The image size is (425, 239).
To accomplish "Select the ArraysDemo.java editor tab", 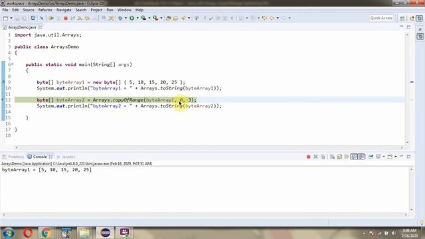I will [x=22, y=27].
